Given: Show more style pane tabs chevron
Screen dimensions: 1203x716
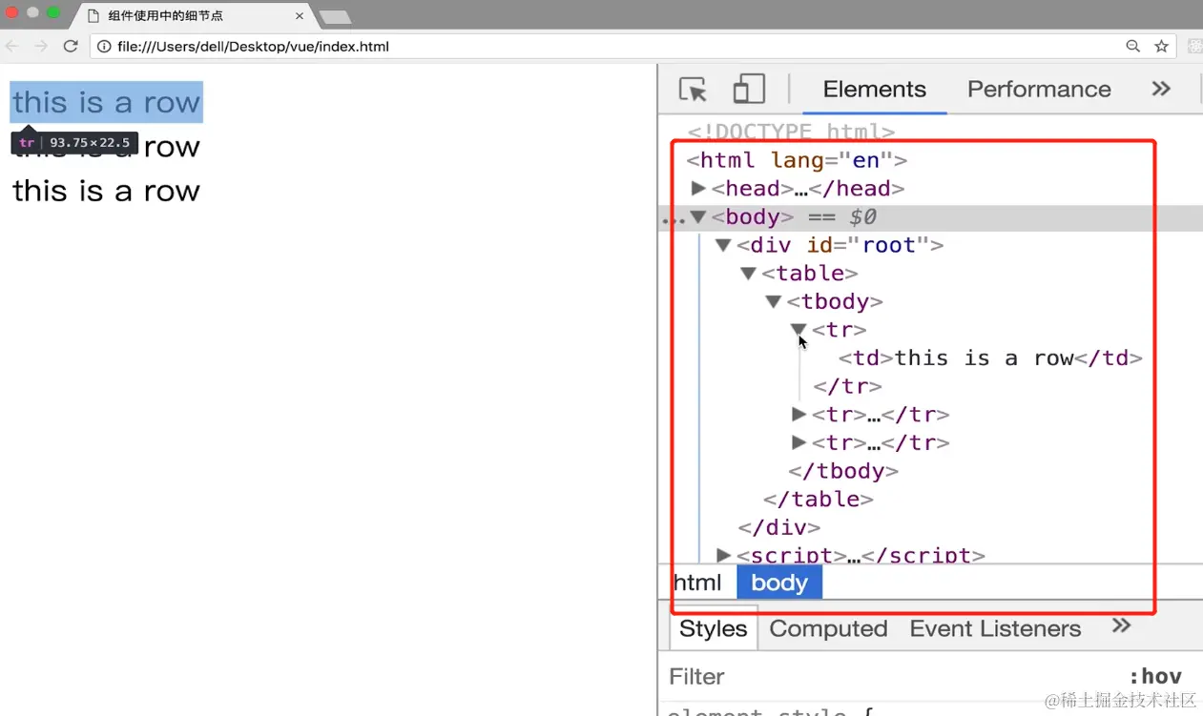Looking at the screenshot, I should pos(1122,625).
